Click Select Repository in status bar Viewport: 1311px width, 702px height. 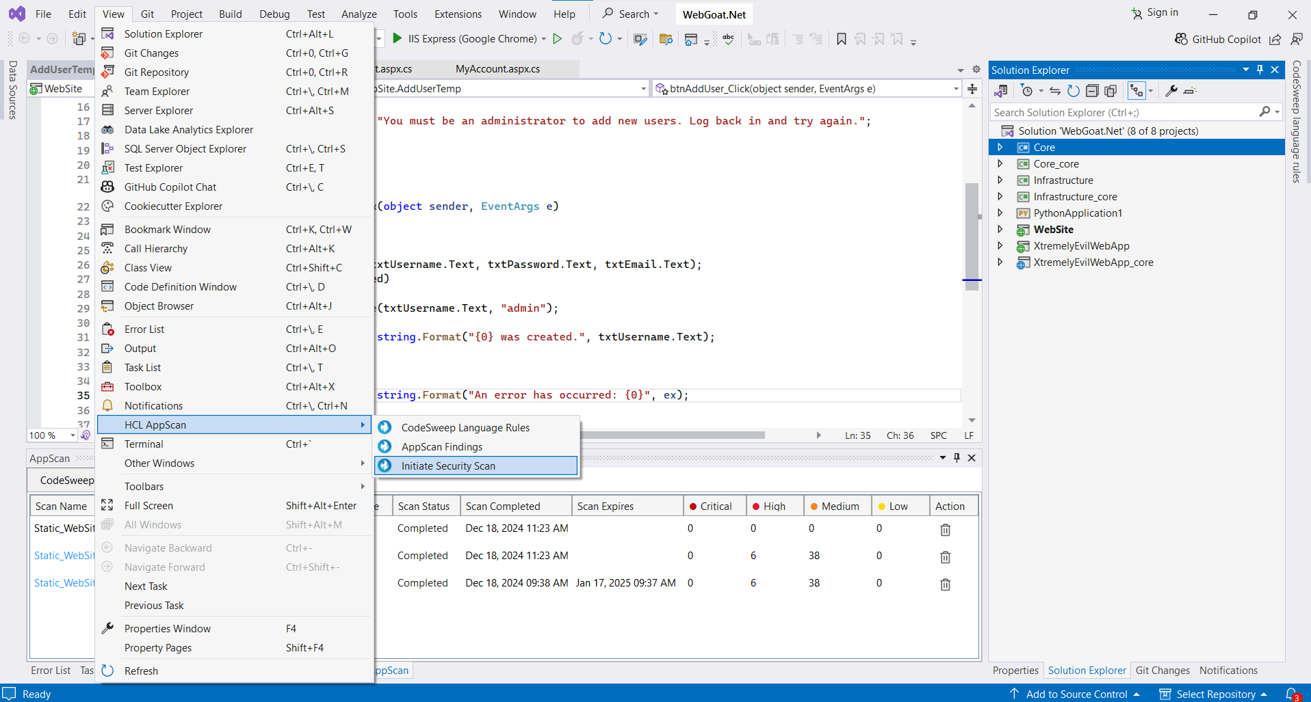click(x=1215, y=694)
